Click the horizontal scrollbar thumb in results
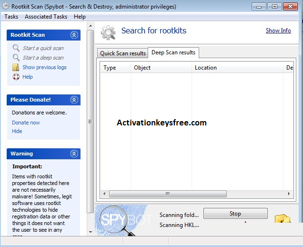 coord(168,194)
